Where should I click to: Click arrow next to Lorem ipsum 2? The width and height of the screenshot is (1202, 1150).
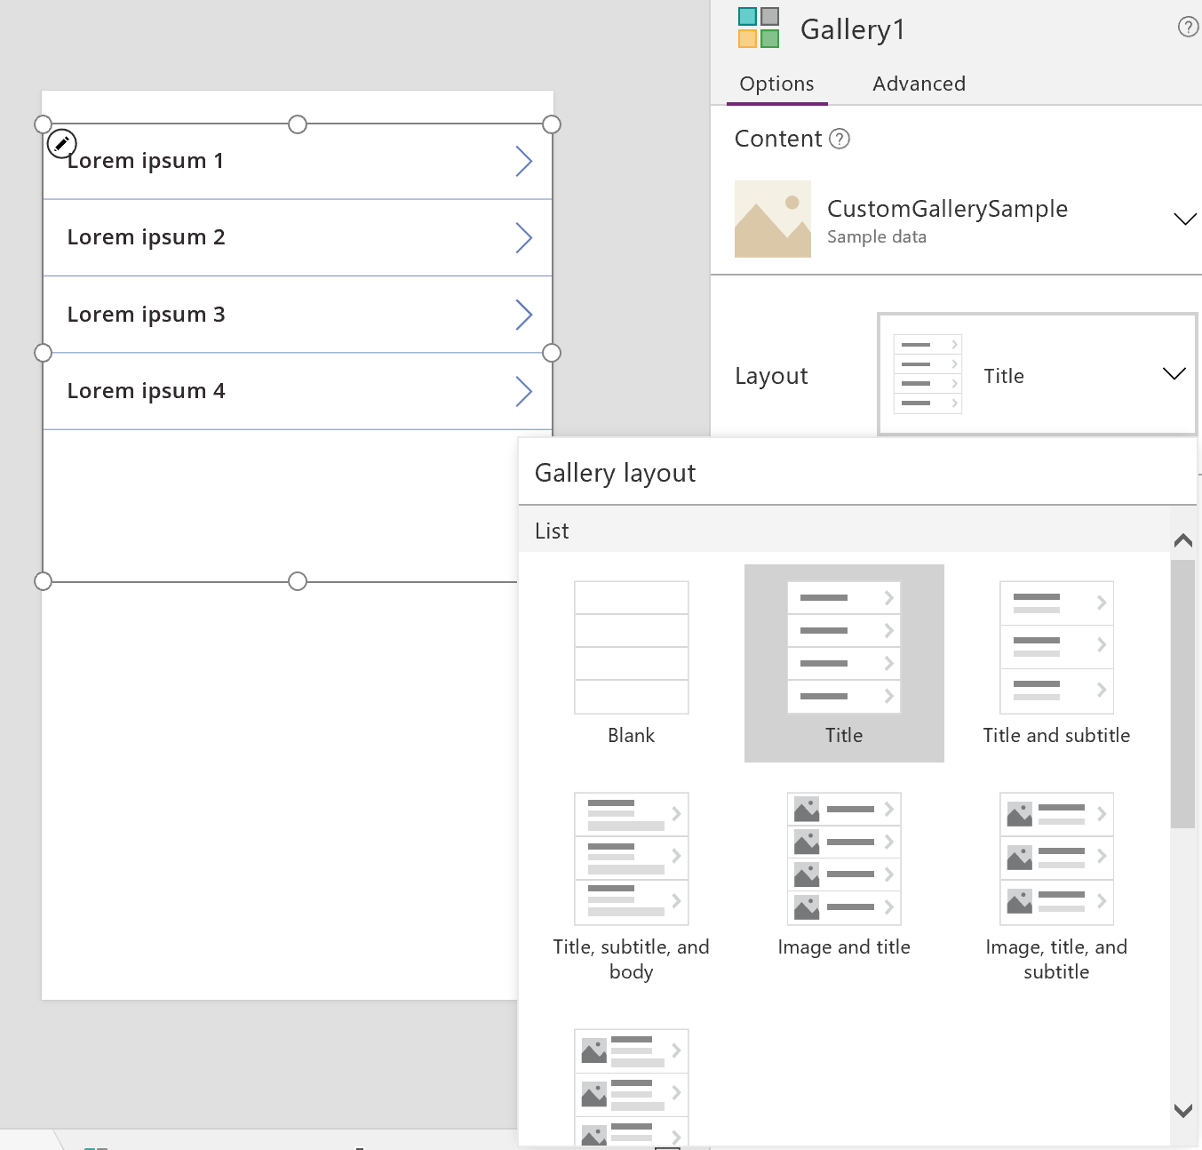pyautogui.click(x=524, y=238)
